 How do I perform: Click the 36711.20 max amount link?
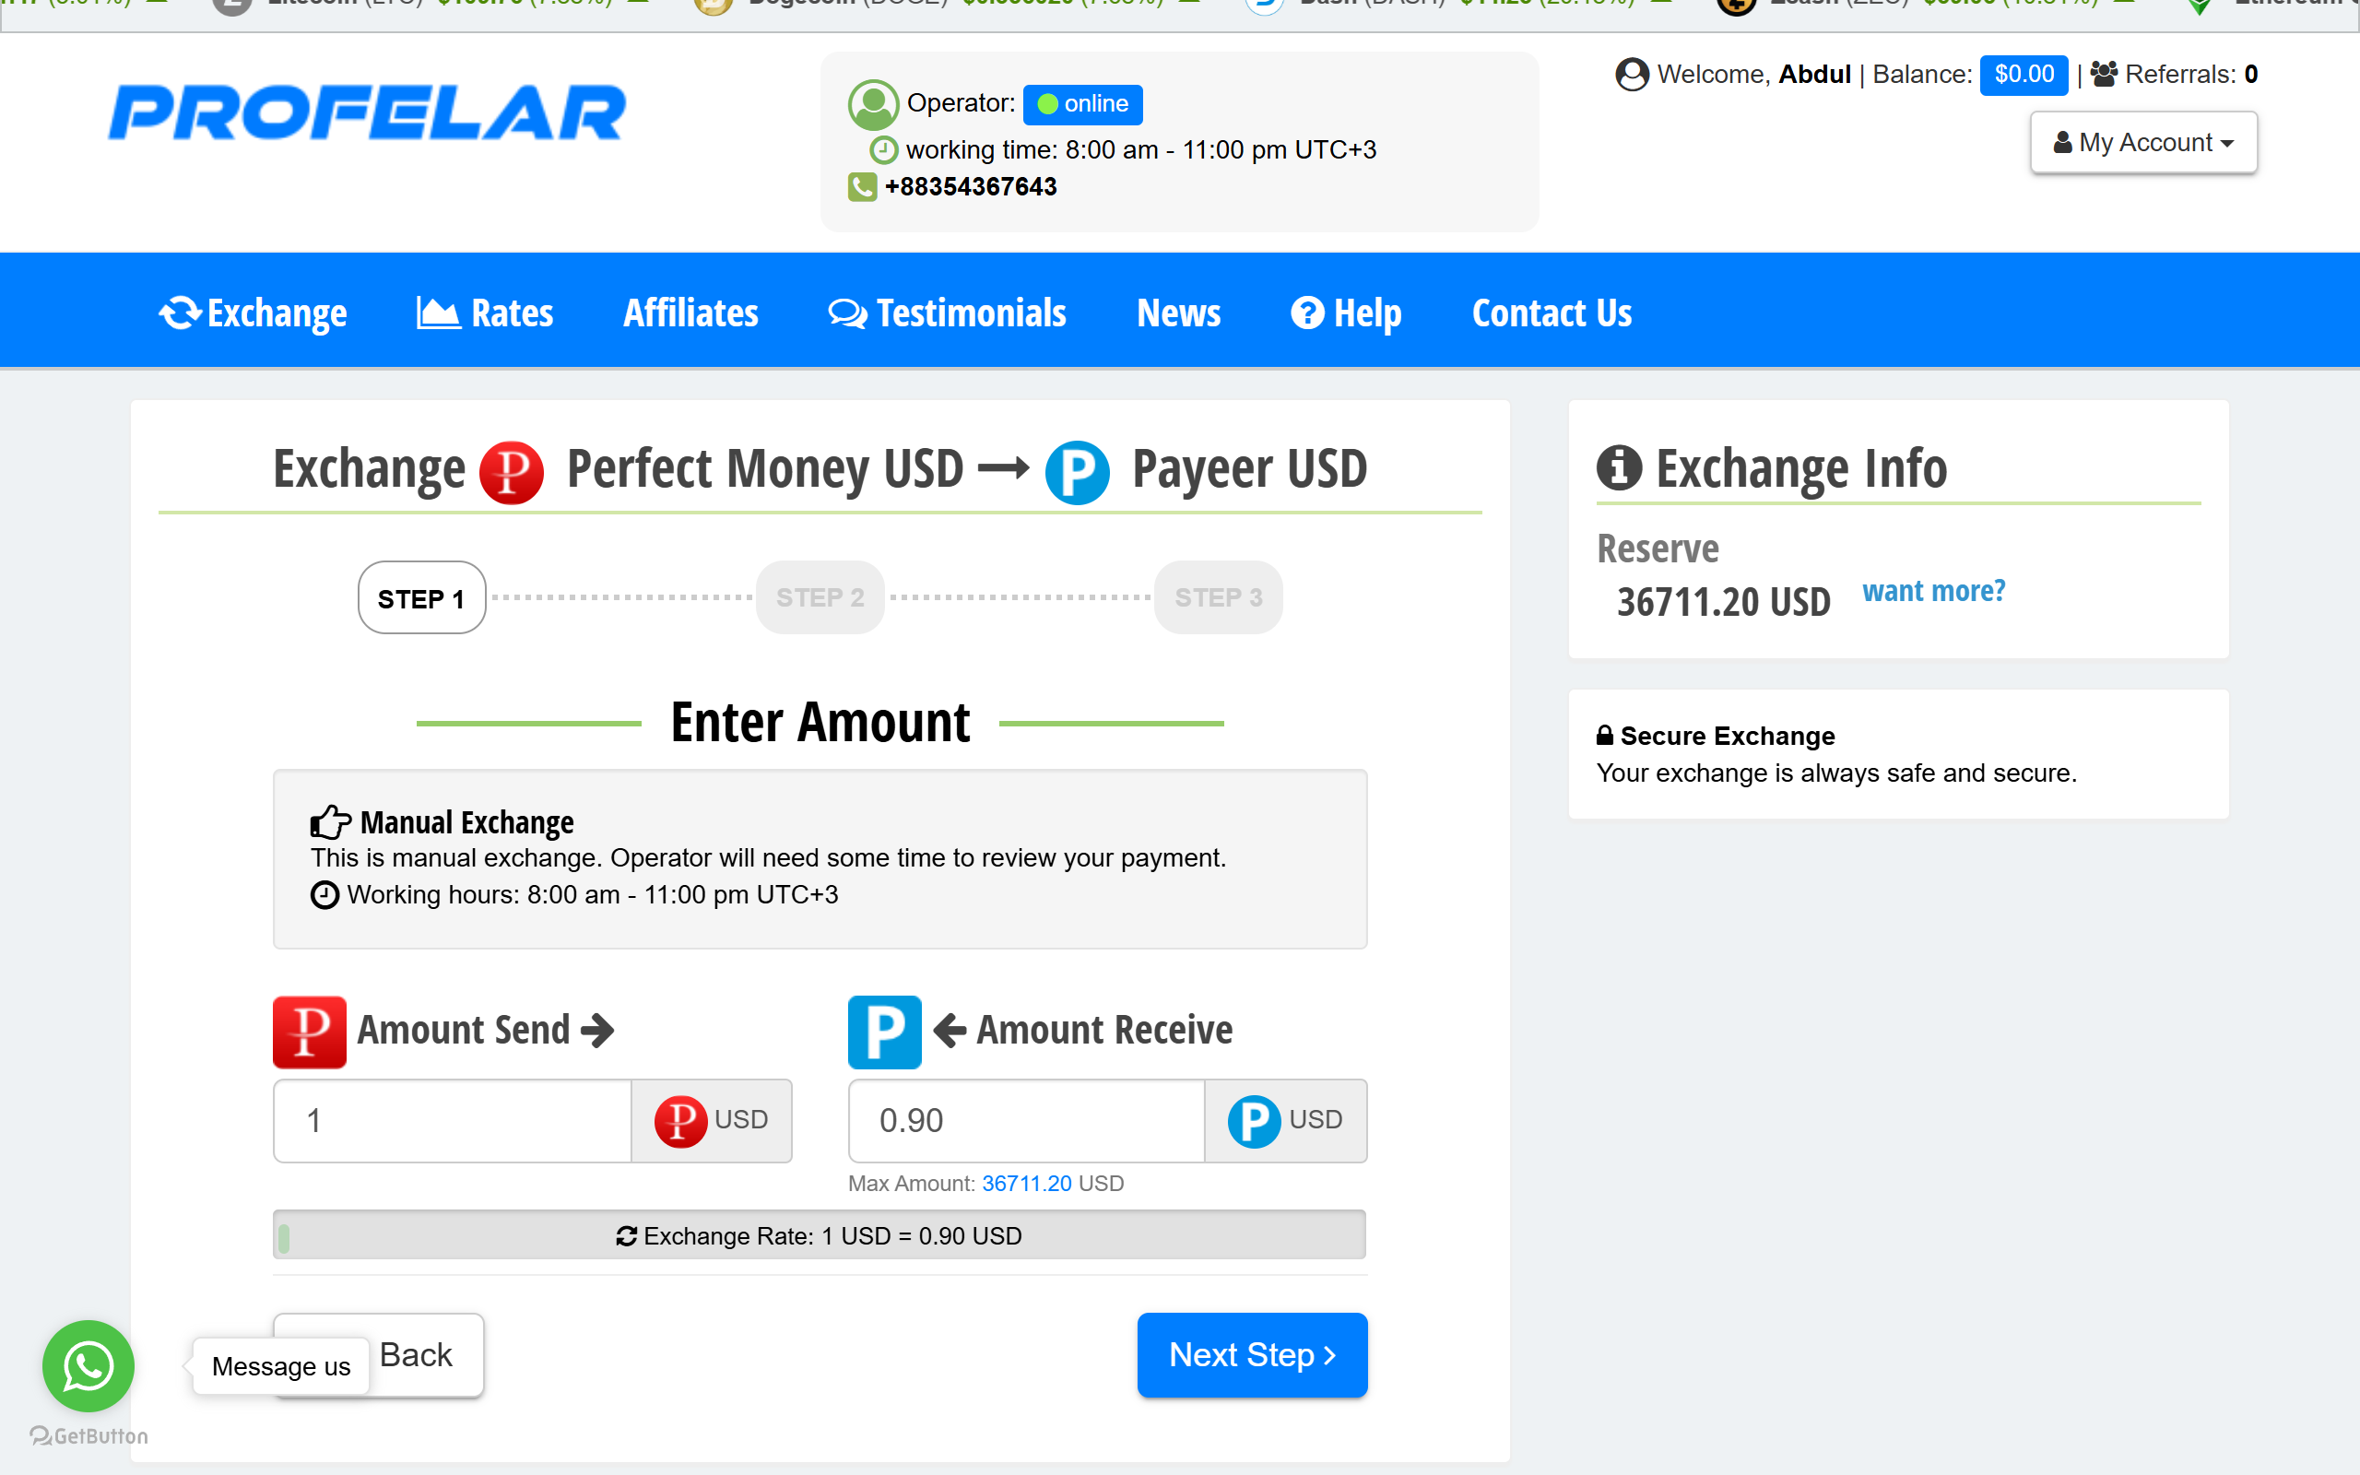tap(1026, 1184)
